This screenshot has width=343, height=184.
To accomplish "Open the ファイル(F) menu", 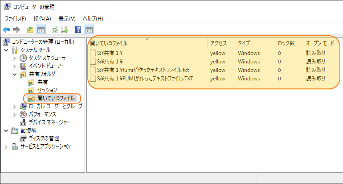I will 15,19.
